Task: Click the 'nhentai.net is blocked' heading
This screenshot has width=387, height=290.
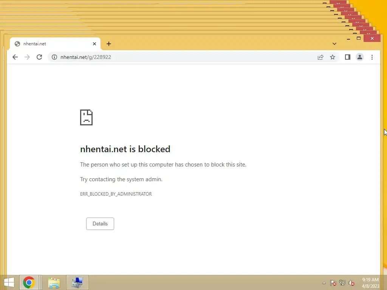Action: [x=125, y=149]
